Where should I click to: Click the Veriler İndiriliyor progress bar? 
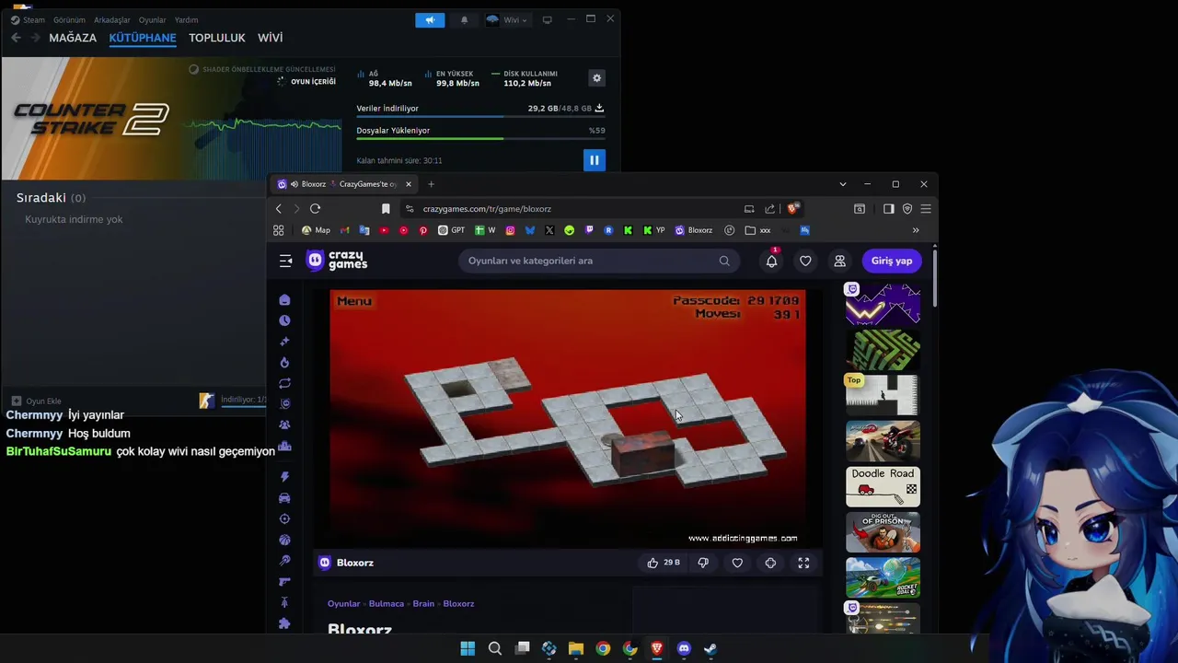480,117
